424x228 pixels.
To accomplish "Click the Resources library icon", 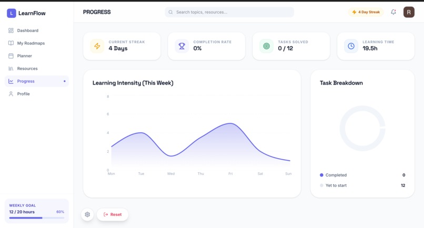I will (x=11, y=69).
